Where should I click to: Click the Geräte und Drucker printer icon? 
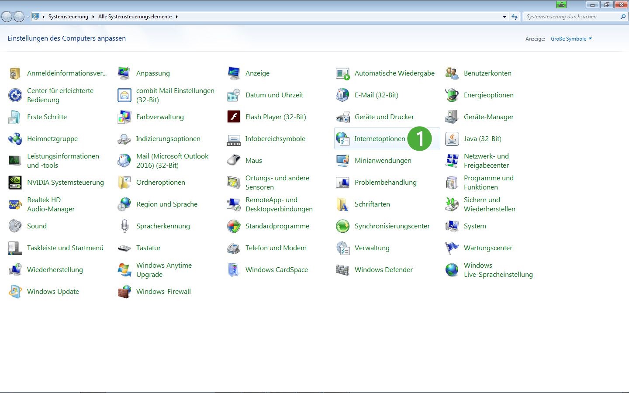pyautogui.click(x=343, y=117)
